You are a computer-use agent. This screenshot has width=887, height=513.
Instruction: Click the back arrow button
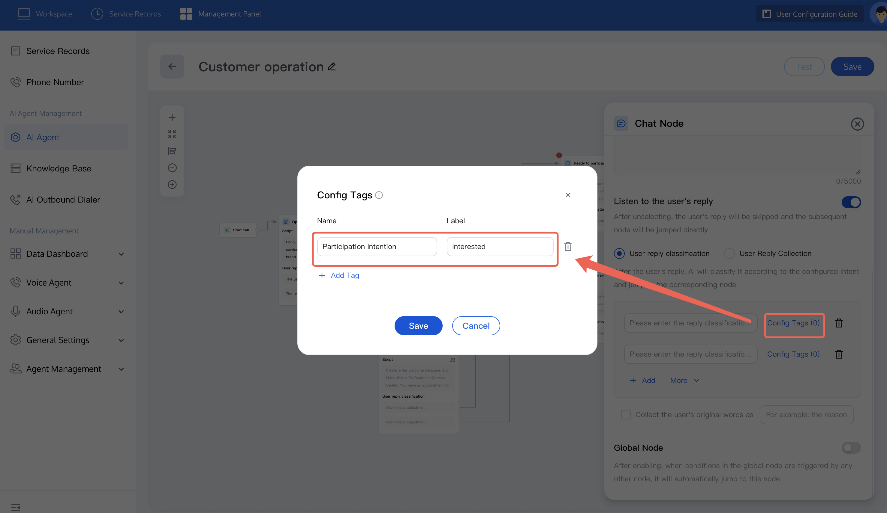(172, 67)
